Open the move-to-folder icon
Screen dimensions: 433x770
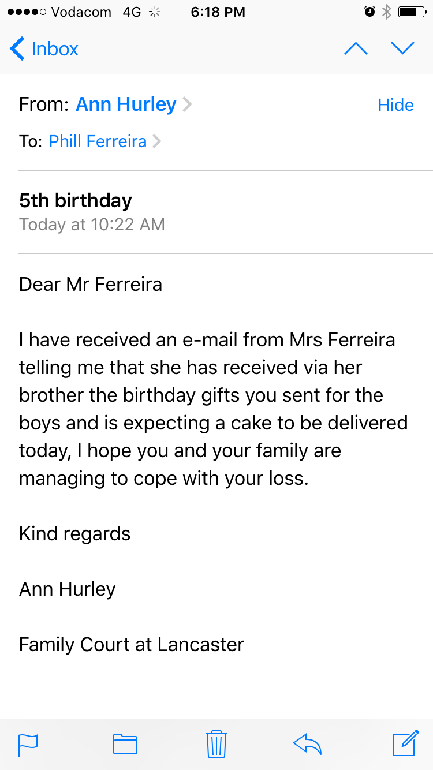(x=125, y=744)
